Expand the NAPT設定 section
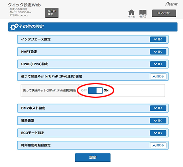This screenshot has height=167, width=183. pos(158,52)
